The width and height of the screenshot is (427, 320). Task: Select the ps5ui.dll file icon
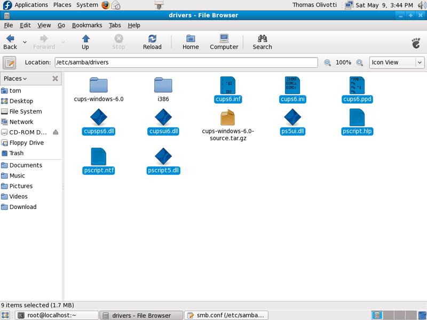292,117
